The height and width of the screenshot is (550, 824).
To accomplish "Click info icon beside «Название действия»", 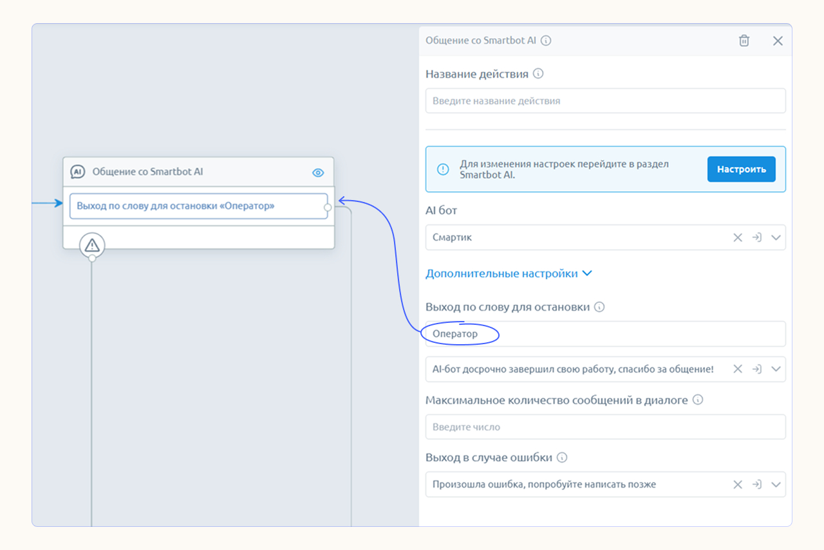I will pos(538,73).
